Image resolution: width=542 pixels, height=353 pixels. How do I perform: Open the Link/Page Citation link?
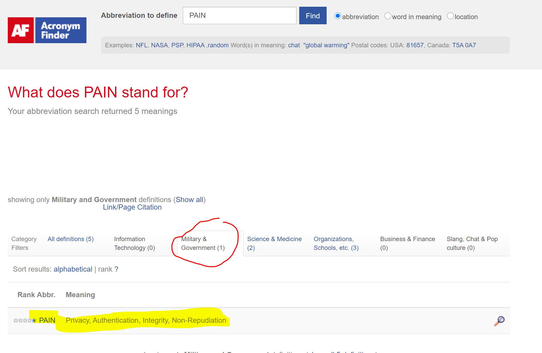coord(132,207)
